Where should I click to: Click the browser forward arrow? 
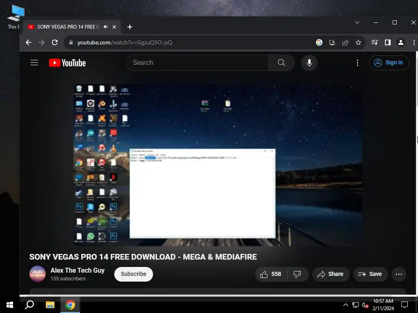point(42,42)
